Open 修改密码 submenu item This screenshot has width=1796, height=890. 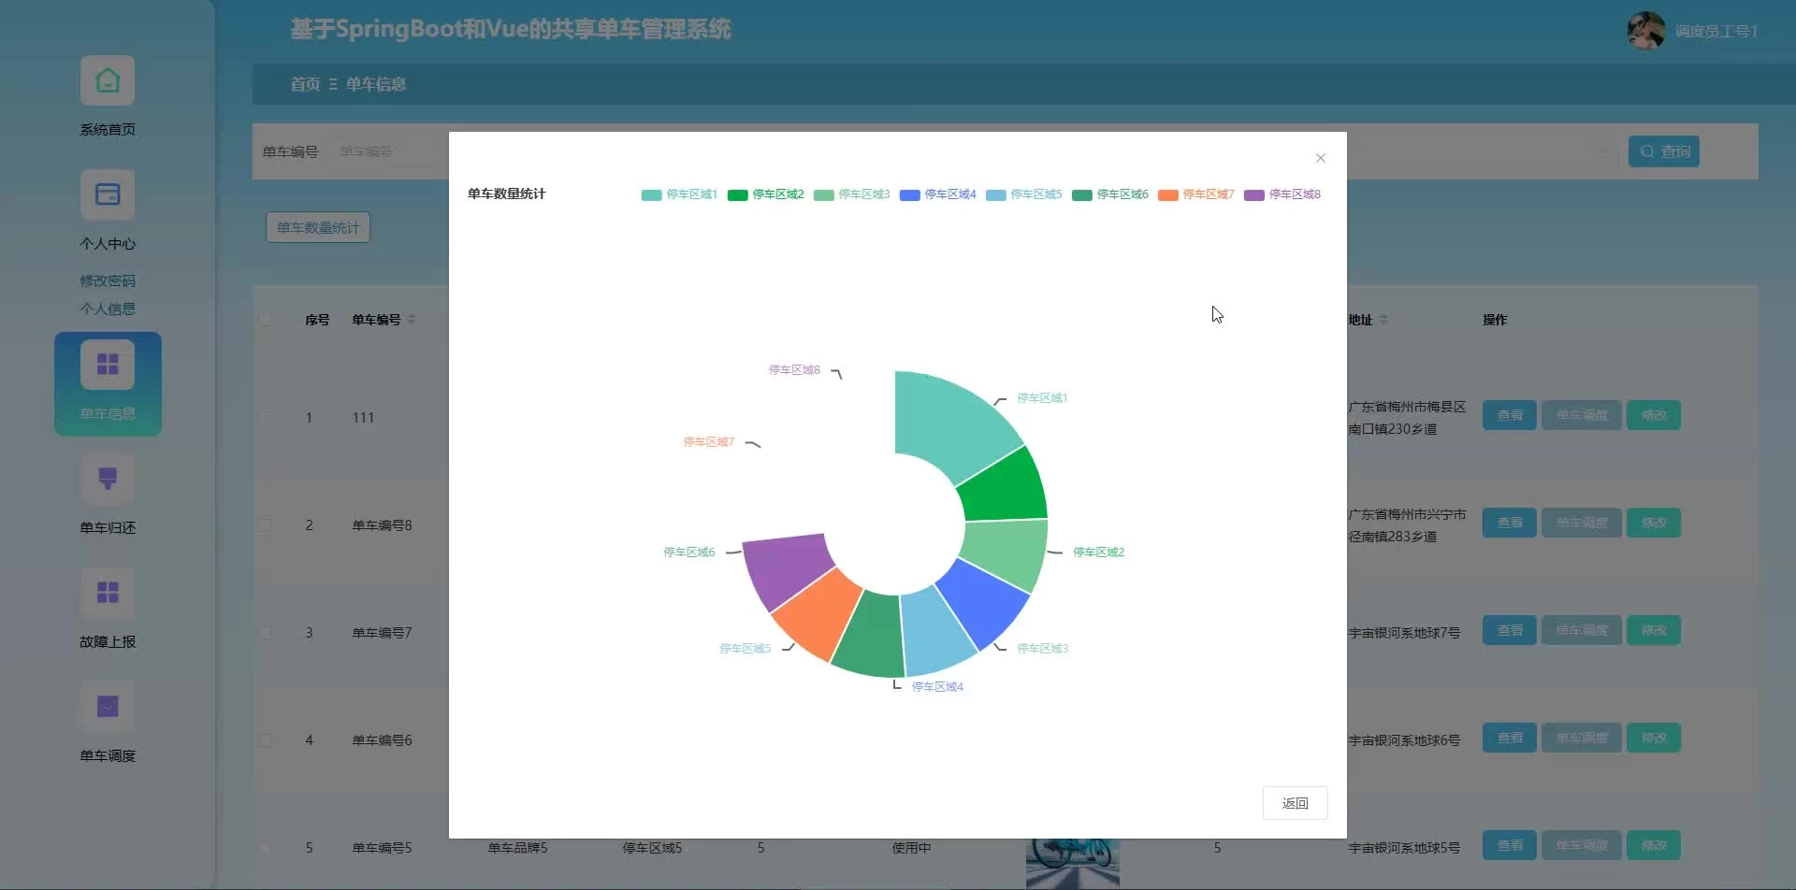point(108,280)
